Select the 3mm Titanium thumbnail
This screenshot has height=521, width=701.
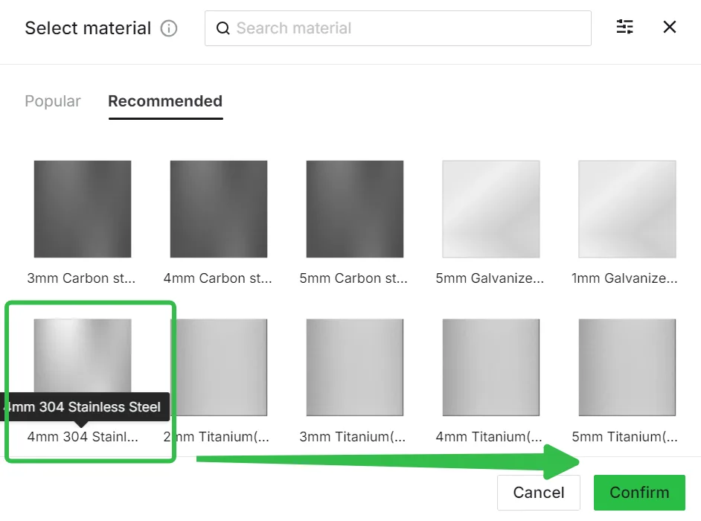tap(355, 367)
